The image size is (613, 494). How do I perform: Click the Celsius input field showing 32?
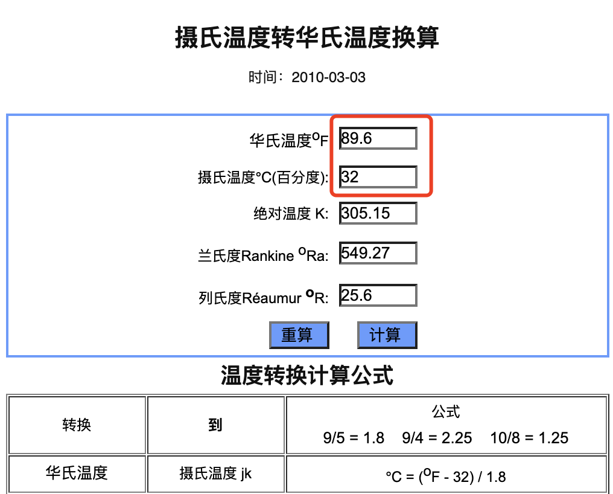pos(378,177)
